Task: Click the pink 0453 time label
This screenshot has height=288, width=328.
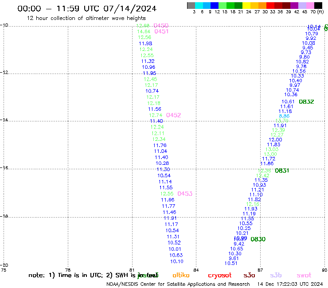Action: [x=185, y=194]
